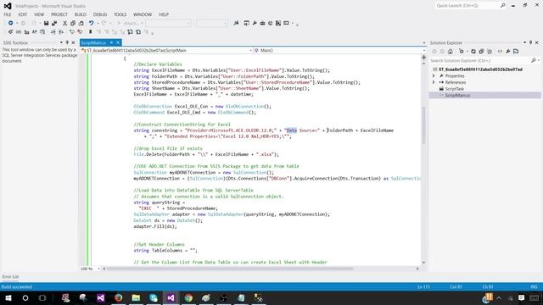The image size is (543, 305).
Task: Click the Save icon in the toolbar
Action: coord(46,23)
